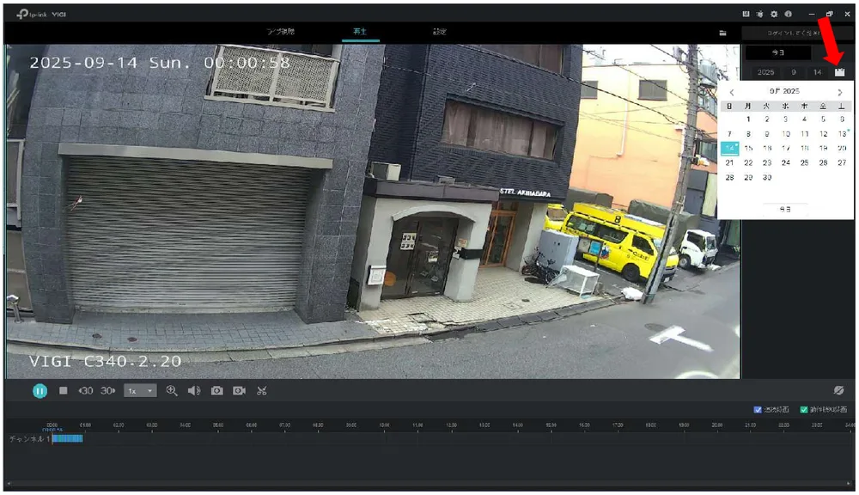The width and height of the screenshot is (859, 495).
Task: Click the blue recording segment on Channel 1
Action: coord(67,438)
